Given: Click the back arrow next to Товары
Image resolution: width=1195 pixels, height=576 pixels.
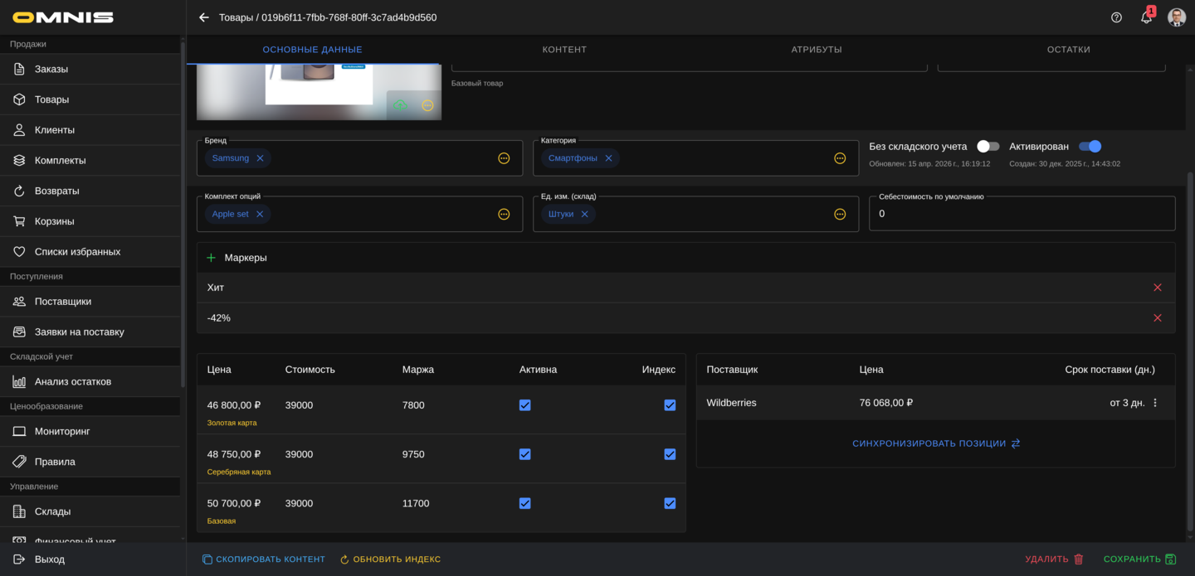Looking at the screenshot, I should point(204,17).
